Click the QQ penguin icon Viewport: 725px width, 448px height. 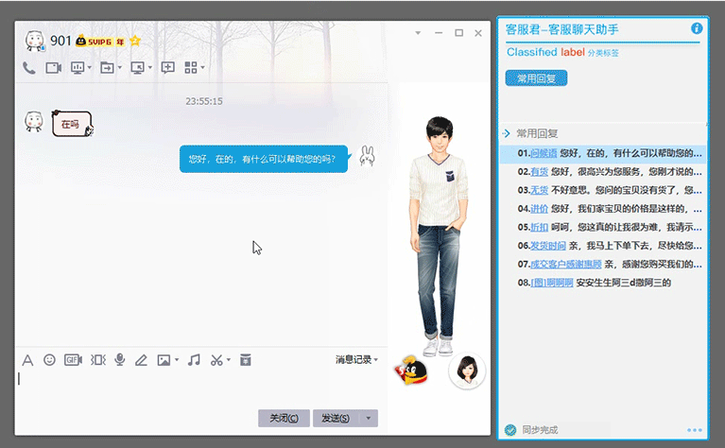tap(411, 370)
